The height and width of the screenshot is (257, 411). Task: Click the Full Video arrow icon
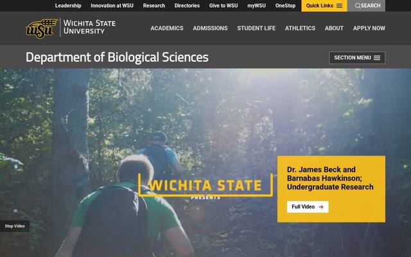[321, 207]
